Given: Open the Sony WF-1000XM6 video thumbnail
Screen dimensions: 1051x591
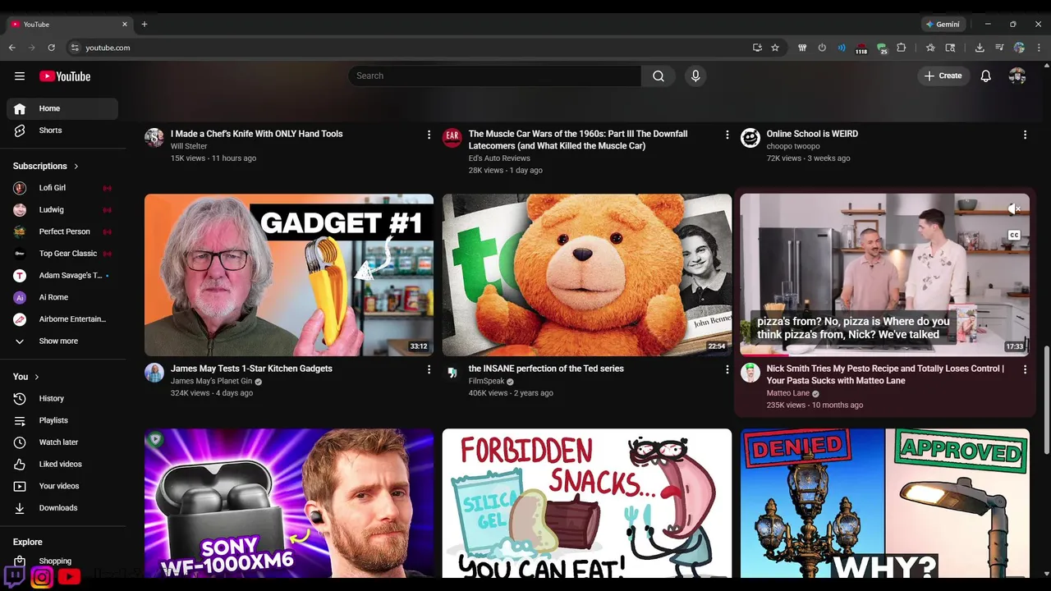Looking at the screenshot, I should tap(289, 502).
